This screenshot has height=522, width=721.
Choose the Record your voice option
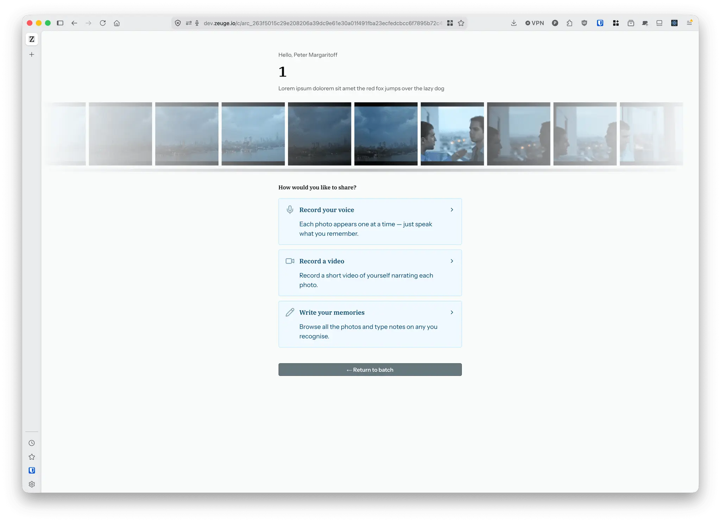click(x=370, y=222)
